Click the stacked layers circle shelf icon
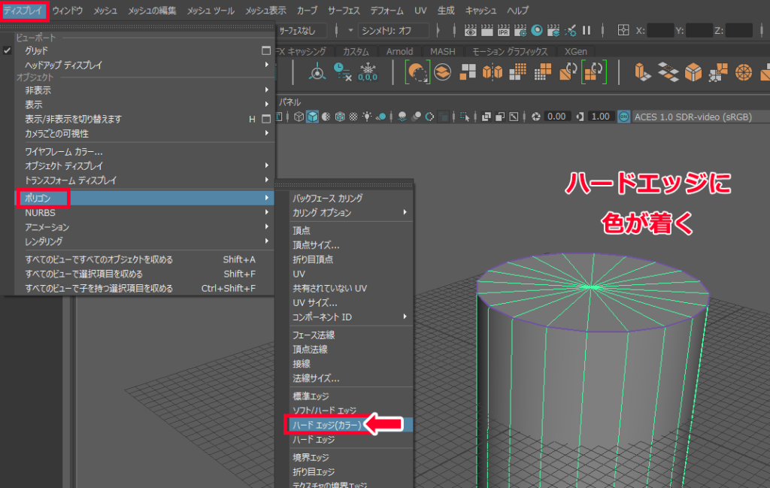Image resolution: width=770 pixels, height=488 pixels. 442,72
